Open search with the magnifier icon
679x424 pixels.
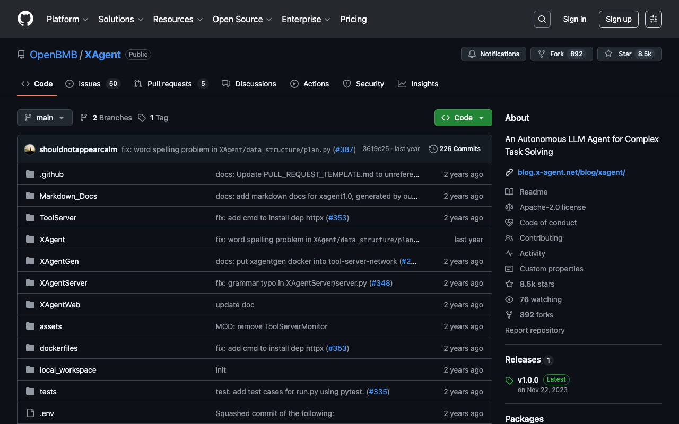(x=542, y=19)
